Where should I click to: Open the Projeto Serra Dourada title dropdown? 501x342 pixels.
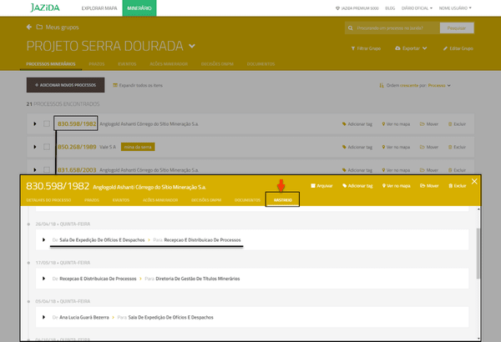click(192, 46)
